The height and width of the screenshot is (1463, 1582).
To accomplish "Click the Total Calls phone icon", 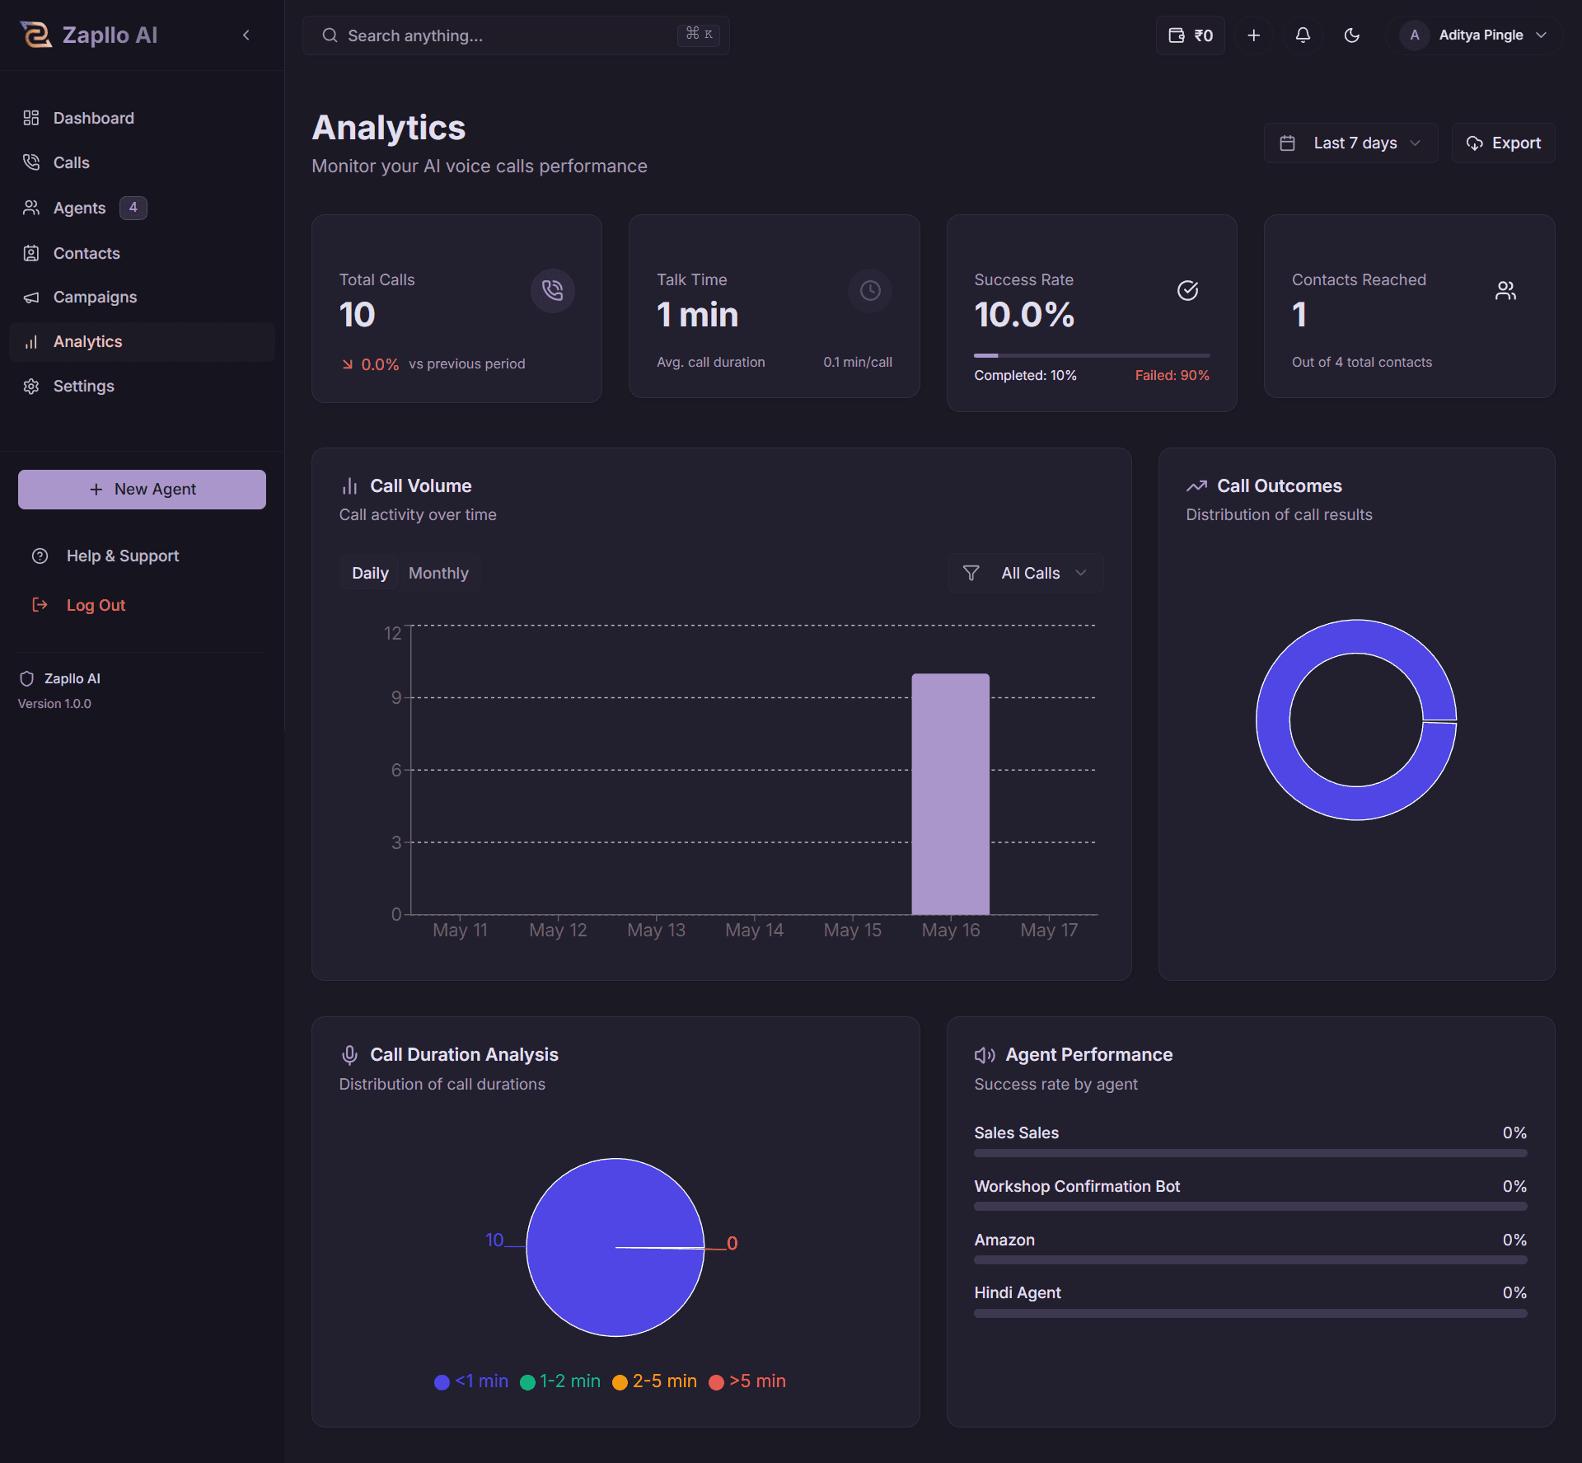I will click(x=552, y=290).
